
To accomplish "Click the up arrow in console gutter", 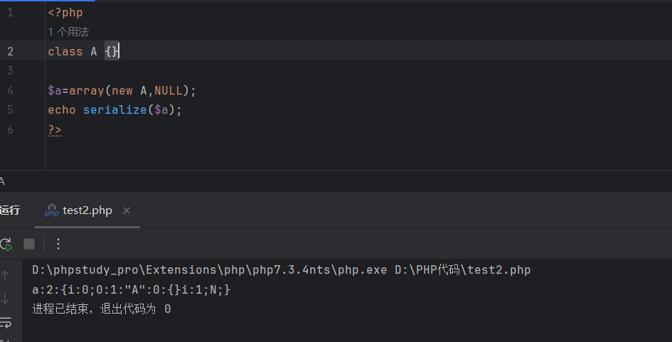I will tap(6, 276).
